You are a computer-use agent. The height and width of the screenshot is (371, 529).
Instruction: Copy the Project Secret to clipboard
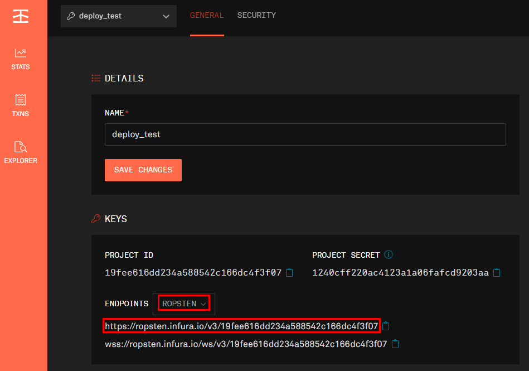click(x=497, y=272)
